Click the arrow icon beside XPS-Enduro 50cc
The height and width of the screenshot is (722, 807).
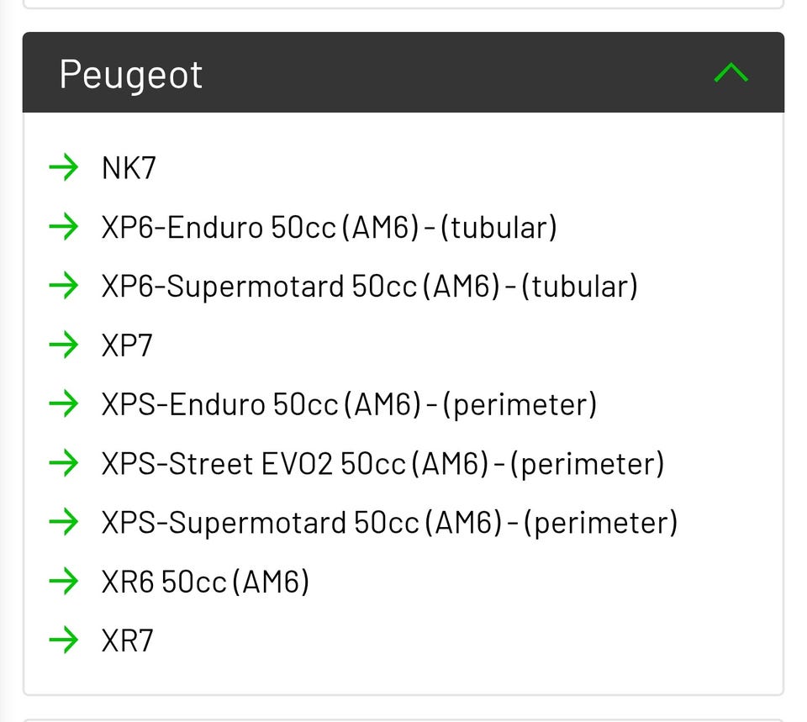pyautogui.click(x=64, y=404)
